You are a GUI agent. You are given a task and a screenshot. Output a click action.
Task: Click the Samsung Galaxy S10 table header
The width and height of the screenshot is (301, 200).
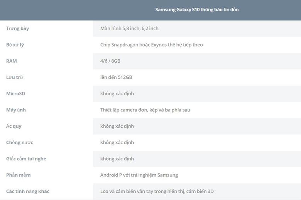coord(197,10)
